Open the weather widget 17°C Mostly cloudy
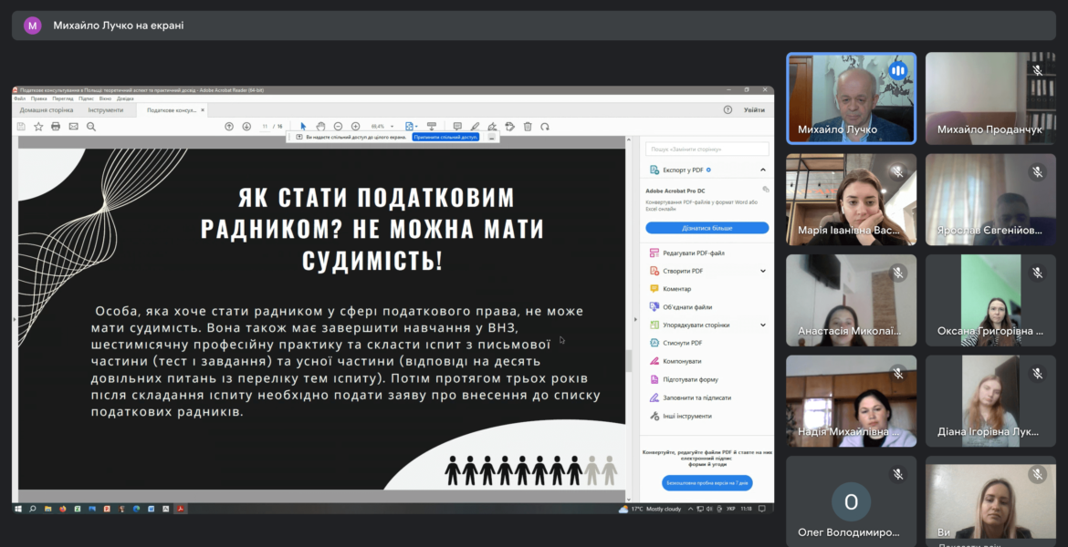This screenshot has height=547, width=1068. [x=650, y=509]
